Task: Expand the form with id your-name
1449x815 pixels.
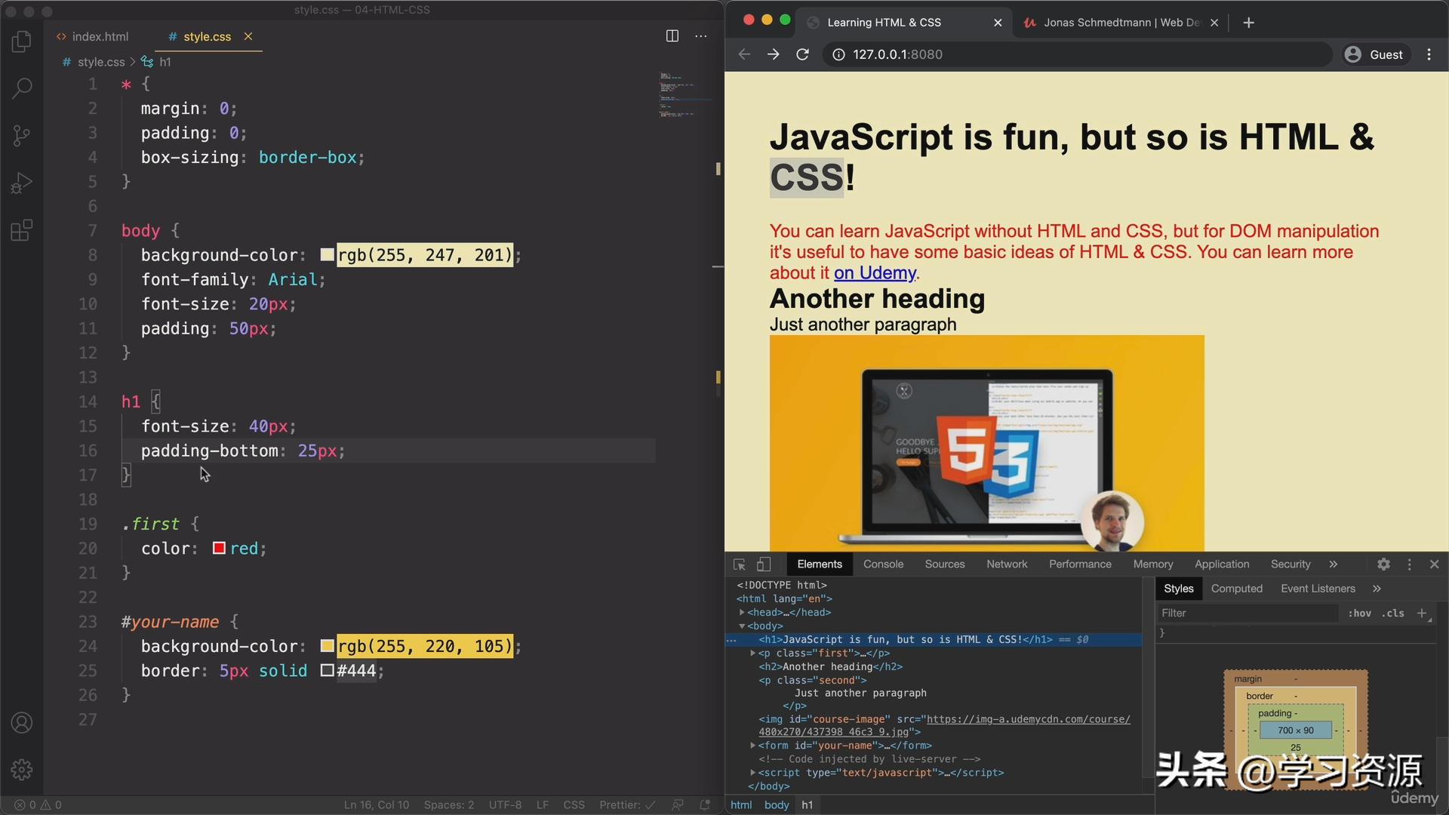Action: [x=752, y=746]
